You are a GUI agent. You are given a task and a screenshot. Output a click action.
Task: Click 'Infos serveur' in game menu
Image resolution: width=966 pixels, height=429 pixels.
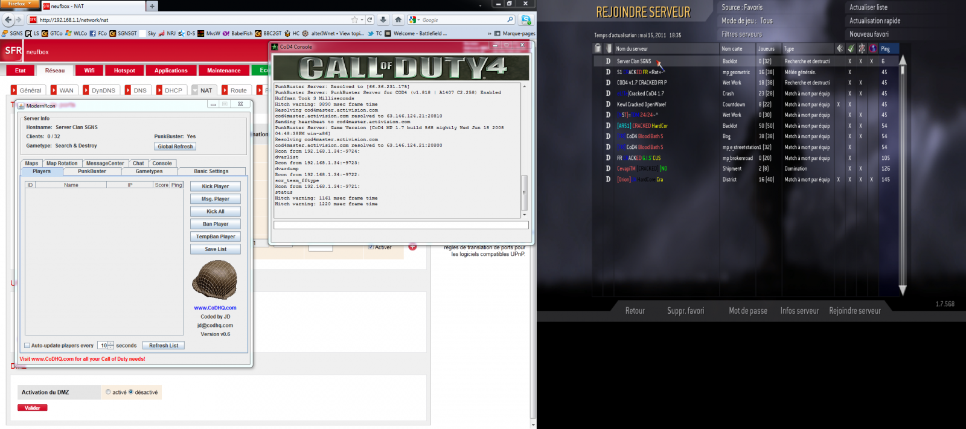point(799,311)
